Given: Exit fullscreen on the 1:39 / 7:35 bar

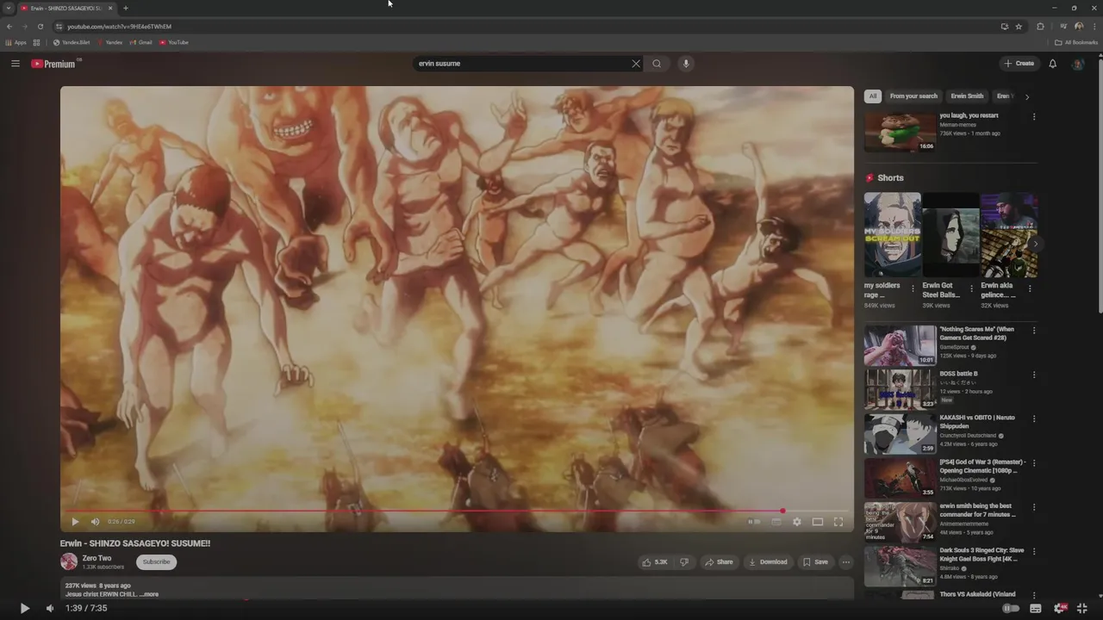Looking at the screenshot, I should pos(1084,608).
